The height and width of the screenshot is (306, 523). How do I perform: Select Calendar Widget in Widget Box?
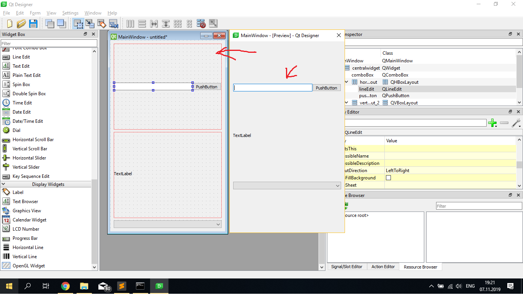[x=29, y=220]
